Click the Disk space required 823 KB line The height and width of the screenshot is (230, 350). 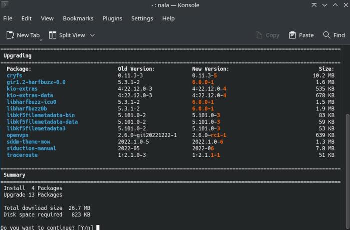pos(47,215)
